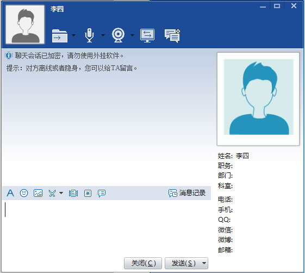Click the offline hint text 提示:对方离线或者隐身
Viewport: 305px width, 273px height.
click(x=72, y=69)
